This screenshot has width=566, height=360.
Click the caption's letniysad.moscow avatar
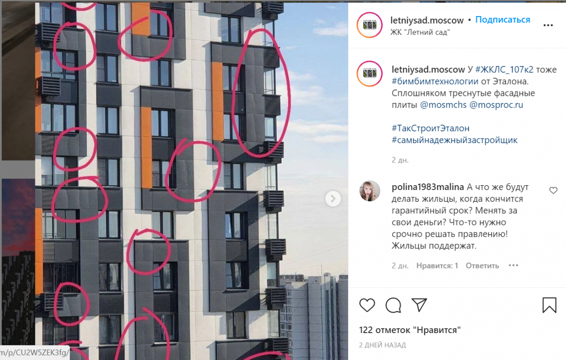pyautogui.click(x=369, y=74)
